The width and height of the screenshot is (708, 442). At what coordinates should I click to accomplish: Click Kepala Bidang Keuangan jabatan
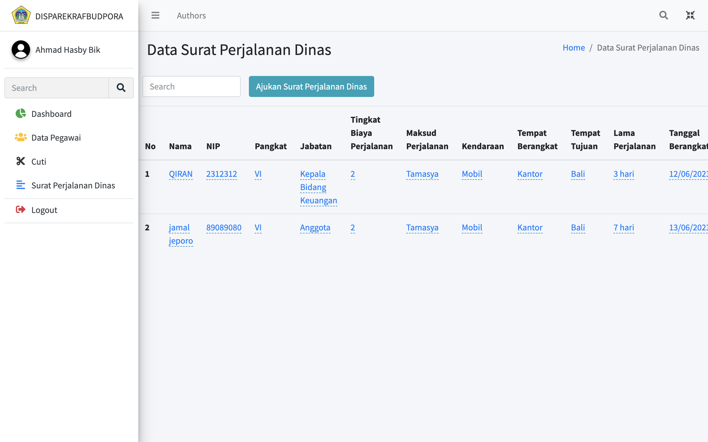(319, 187)
